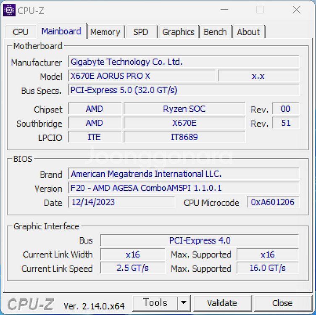The width and height of the screenshot is (316, 315).
Task: Show the About tab
Action: (x=248, y=32)
